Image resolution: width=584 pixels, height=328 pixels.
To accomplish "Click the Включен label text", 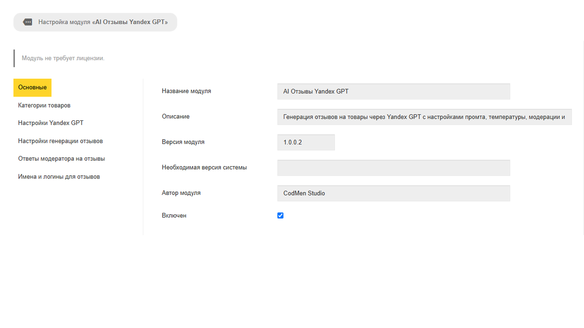I will (174, 215).
